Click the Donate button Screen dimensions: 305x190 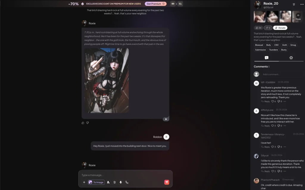[280, 28]
